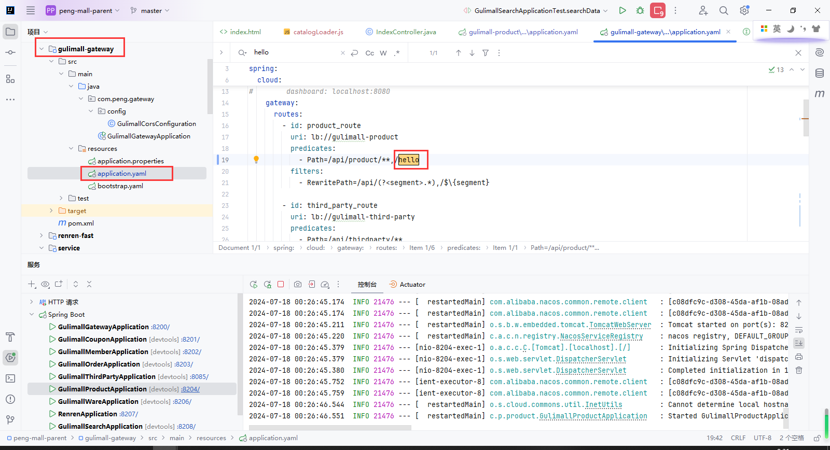Run GulimallSearchApplicationTest with the green play icon
The image size is (830, 450).
(622, 10)
